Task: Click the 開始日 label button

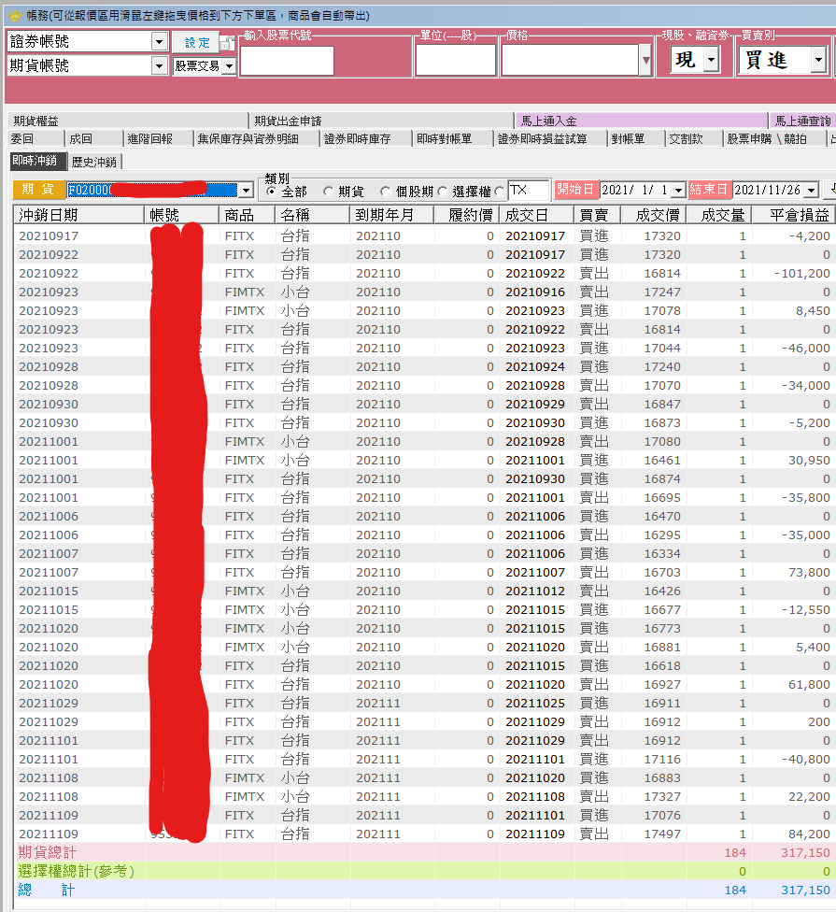Action: tap(576, 190)
